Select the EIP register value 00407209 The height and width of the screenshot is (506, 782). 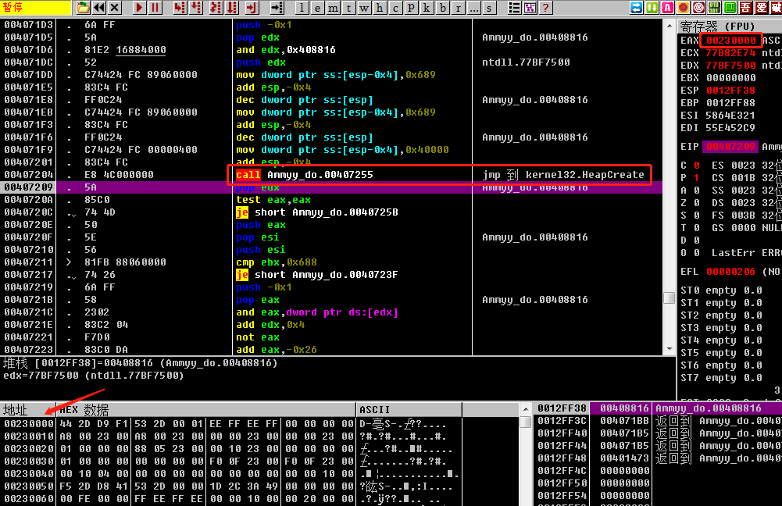[x=730, y=147]
